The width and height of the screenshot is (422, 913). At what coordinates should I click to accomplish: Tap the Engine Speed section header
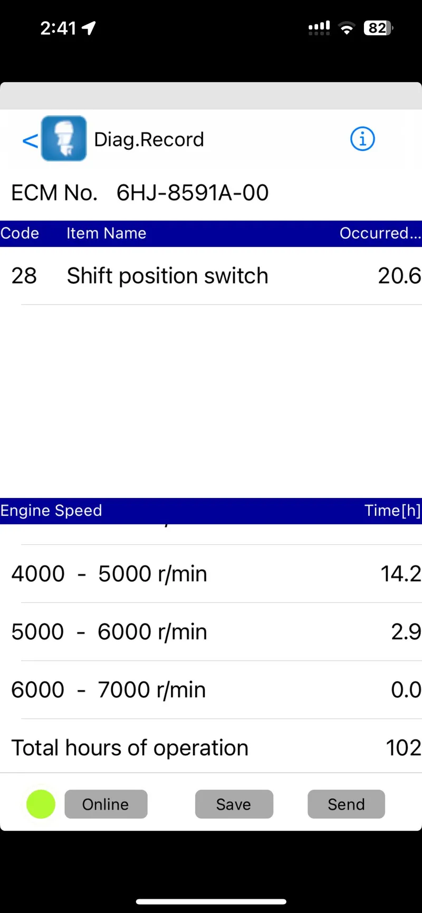[x=51, y=511]
